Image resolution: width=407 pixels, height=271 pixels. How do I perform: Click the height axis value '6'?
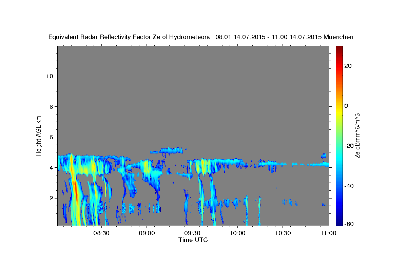52,137
